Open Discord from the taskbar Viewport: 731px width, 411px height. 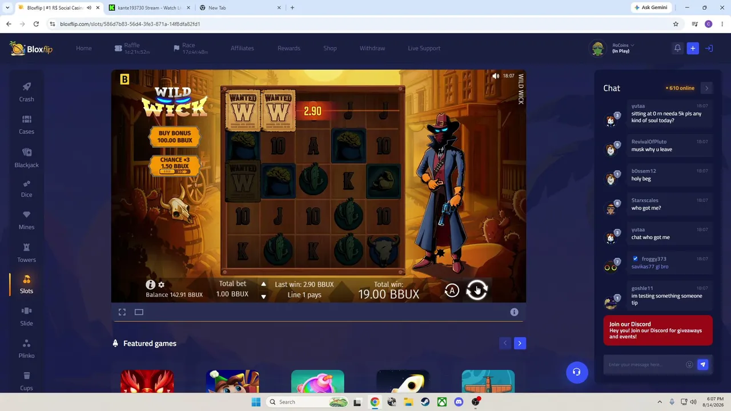(x=459, y=402)
